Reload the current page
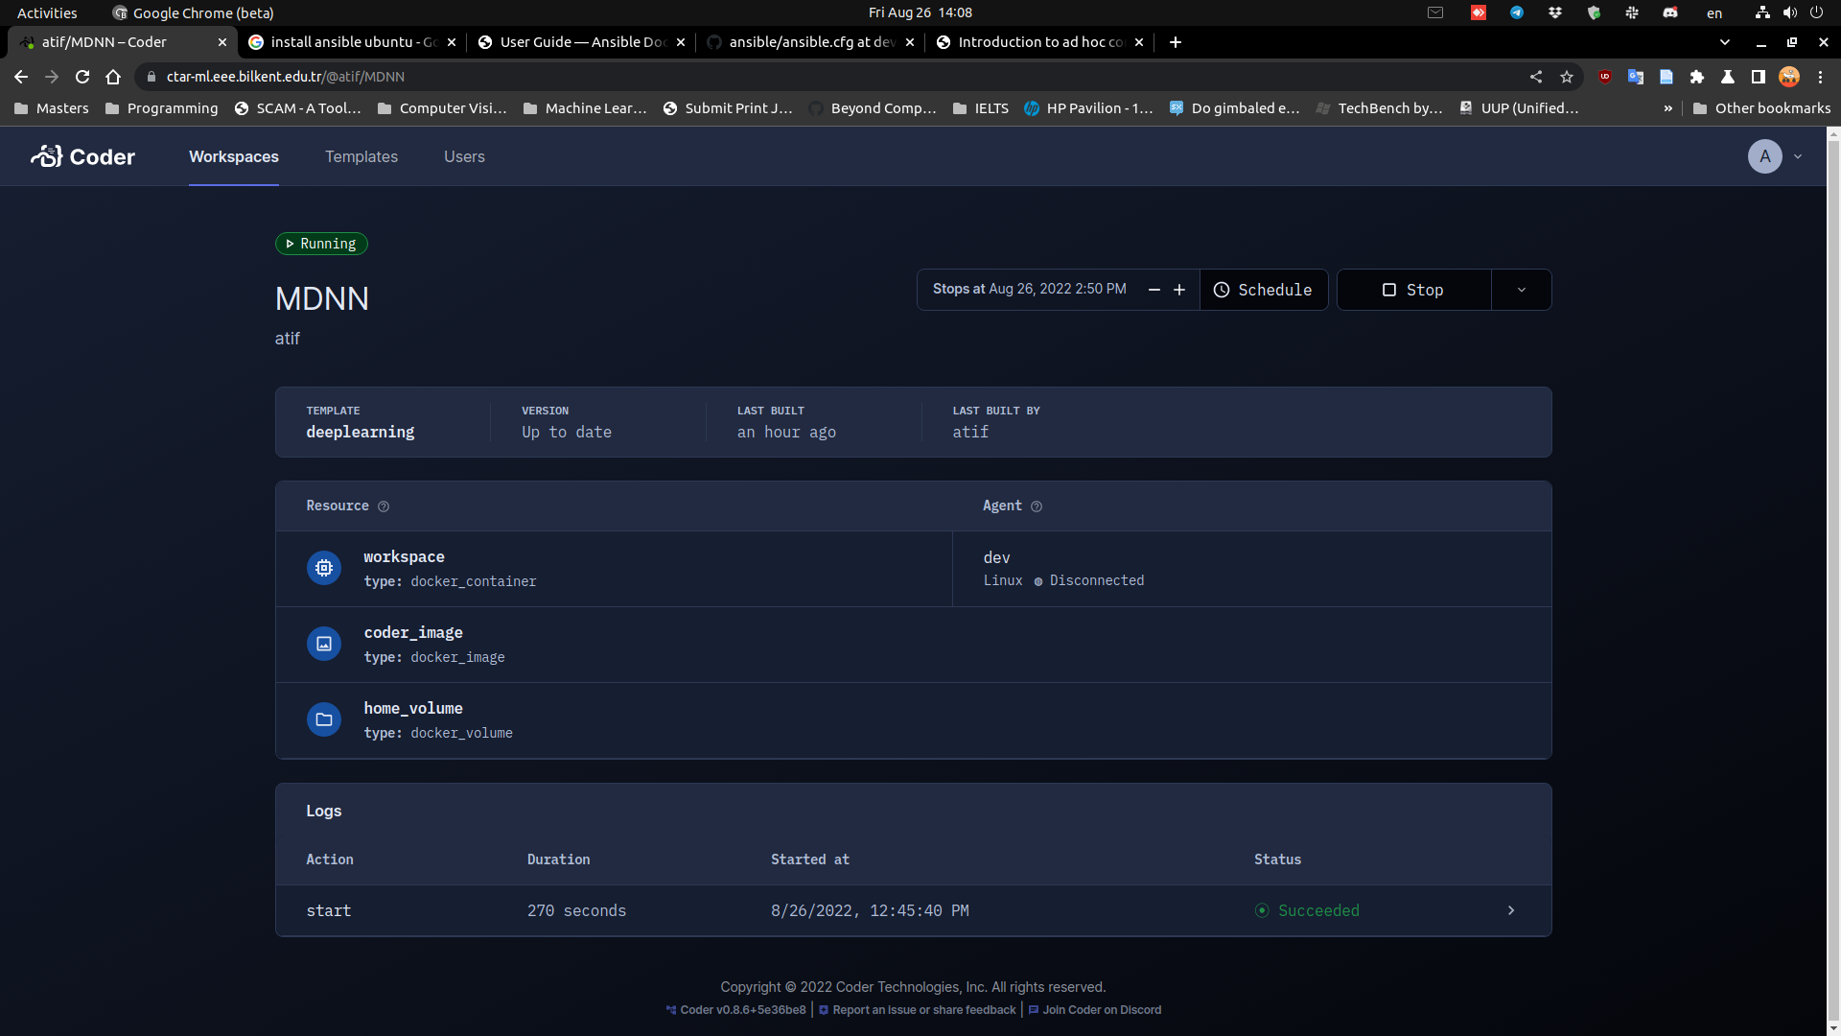The height and width of the screenshot is (1036, 1841). (82, 77)
